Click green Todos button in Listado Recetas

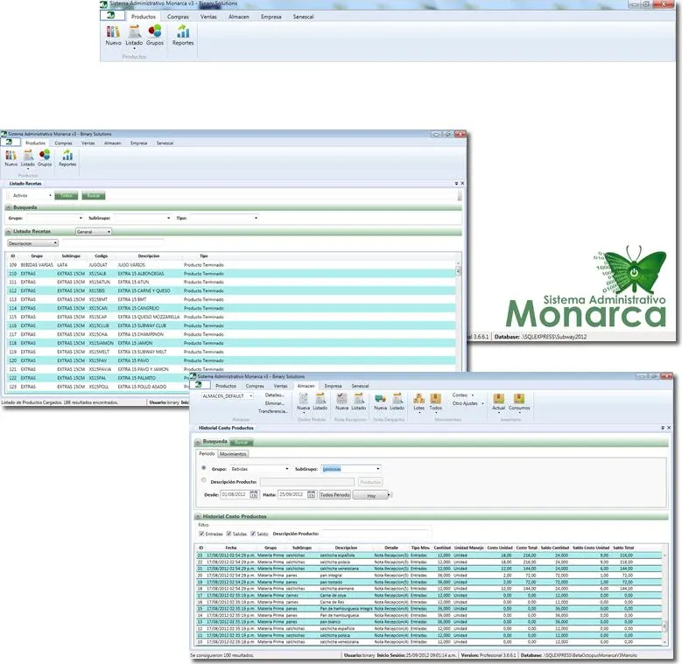(x=67, y=196)
